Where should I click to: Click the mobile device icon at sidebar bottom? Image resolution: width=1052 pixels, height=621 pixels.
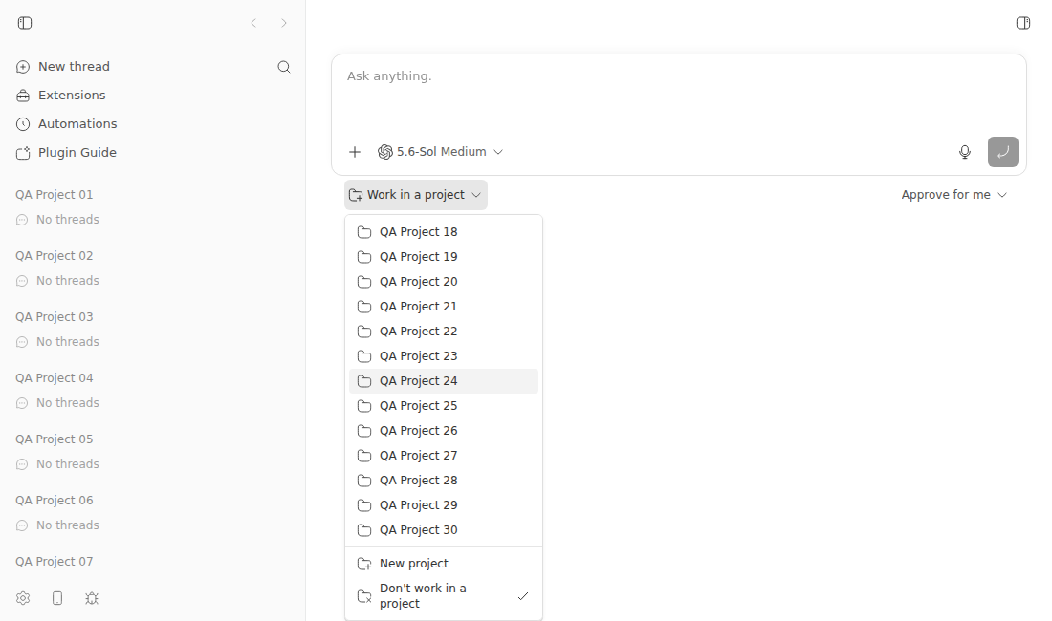click(x=57, y=598)
